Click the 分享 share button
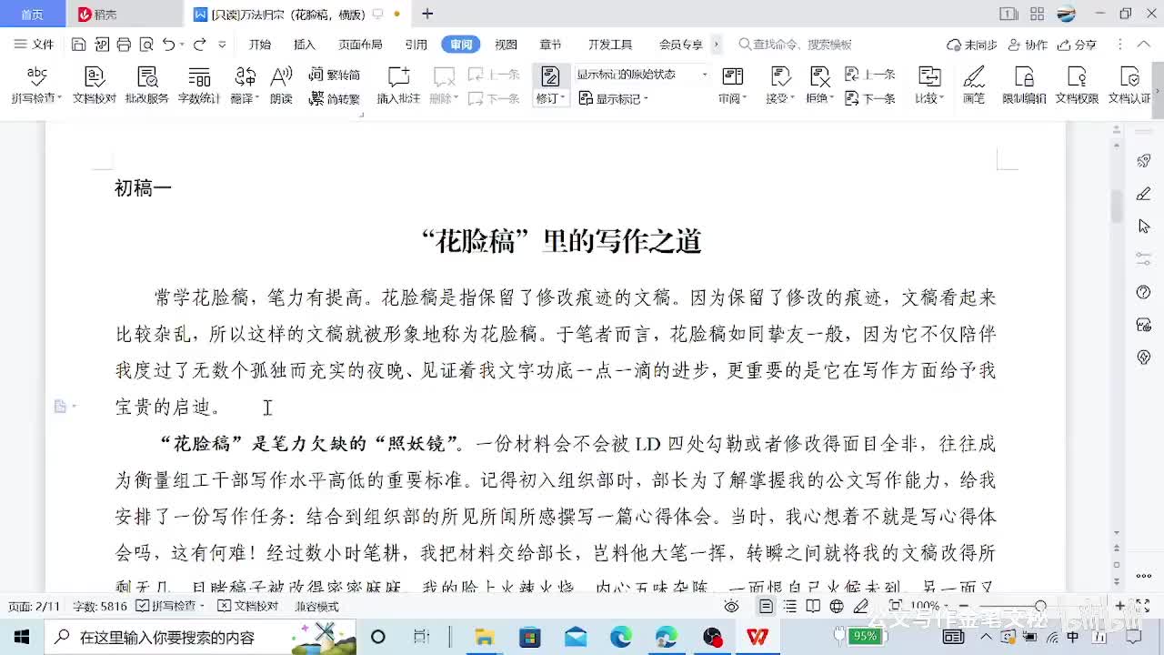The image size is (1164, 655). (1077, 45)
